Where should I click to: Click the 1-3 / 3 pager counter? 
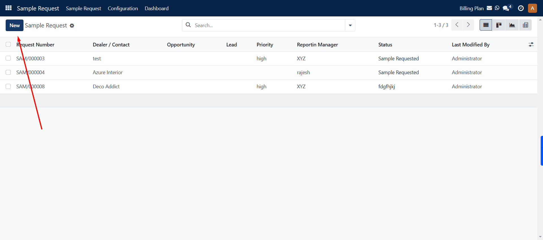(x=441, y=25)
